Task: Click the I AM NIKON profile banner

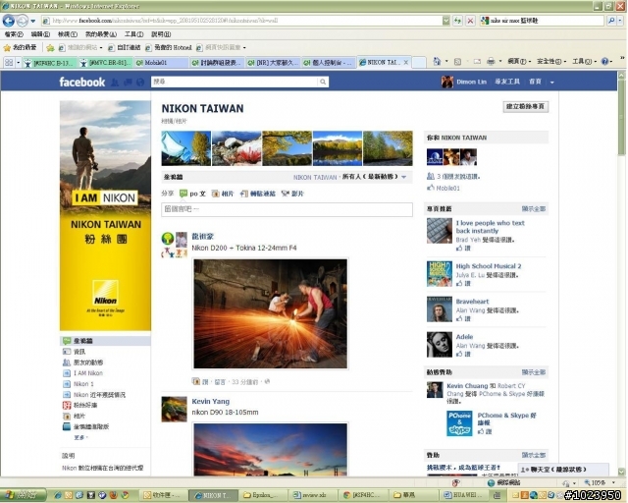Action: tap(105, 215)
